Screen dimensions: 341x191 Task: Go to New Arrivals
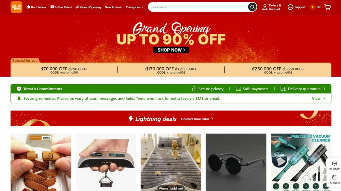(x=113, y=7)
